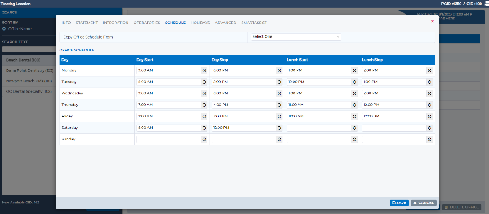The width and height of the screenshot is (489, 214).
Task: Open clock picker for Sunday Lunch Stop
Action: [x=430, y=140]
